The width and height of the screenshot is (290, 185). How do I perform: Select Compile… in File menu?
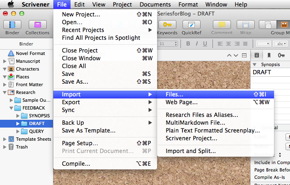(x=105, y=164)
